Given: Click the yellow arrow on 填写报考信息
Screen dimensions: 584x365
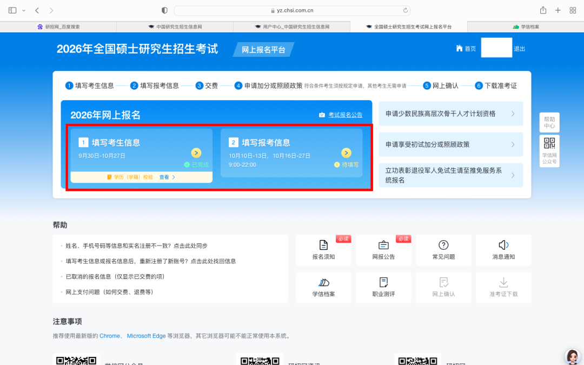Looking at the screenshot, I should pyautogui.click(x=346, y=153).
